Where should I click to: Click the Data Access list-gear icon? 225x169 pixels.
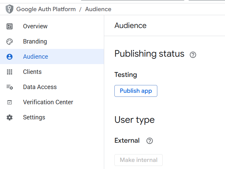(9, 87)
